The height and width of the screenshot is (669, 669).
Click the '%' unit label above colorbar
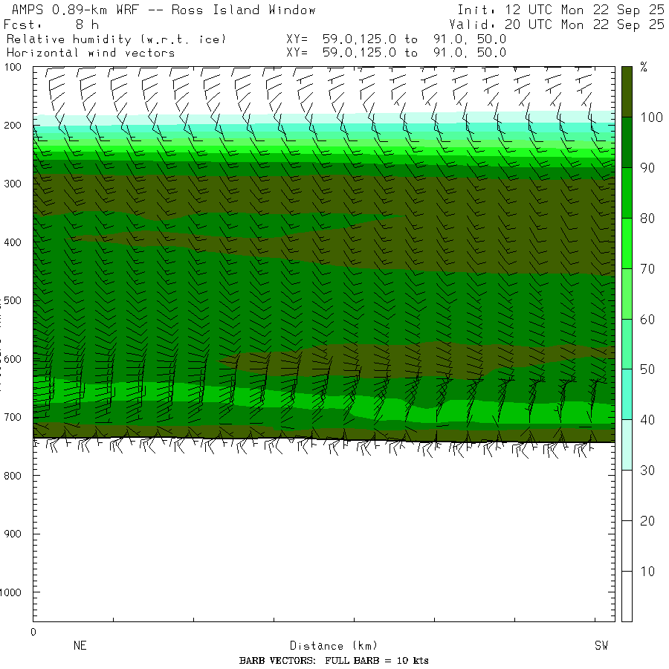point(644,67)
